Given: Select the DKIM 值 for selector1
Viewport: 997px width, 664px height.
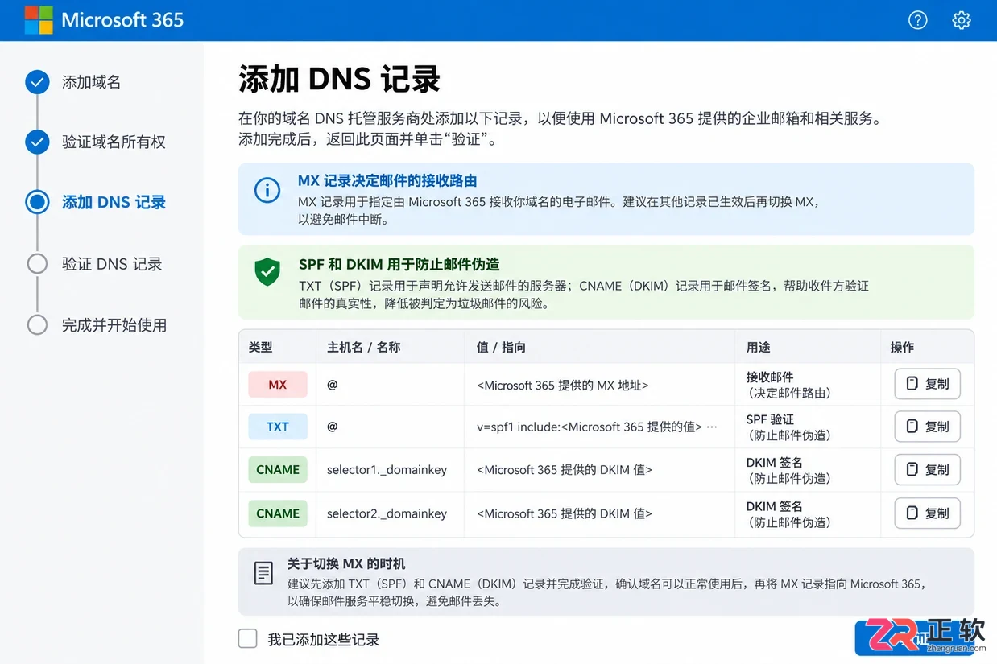Looking at the screenshot, I should (565, 470).
